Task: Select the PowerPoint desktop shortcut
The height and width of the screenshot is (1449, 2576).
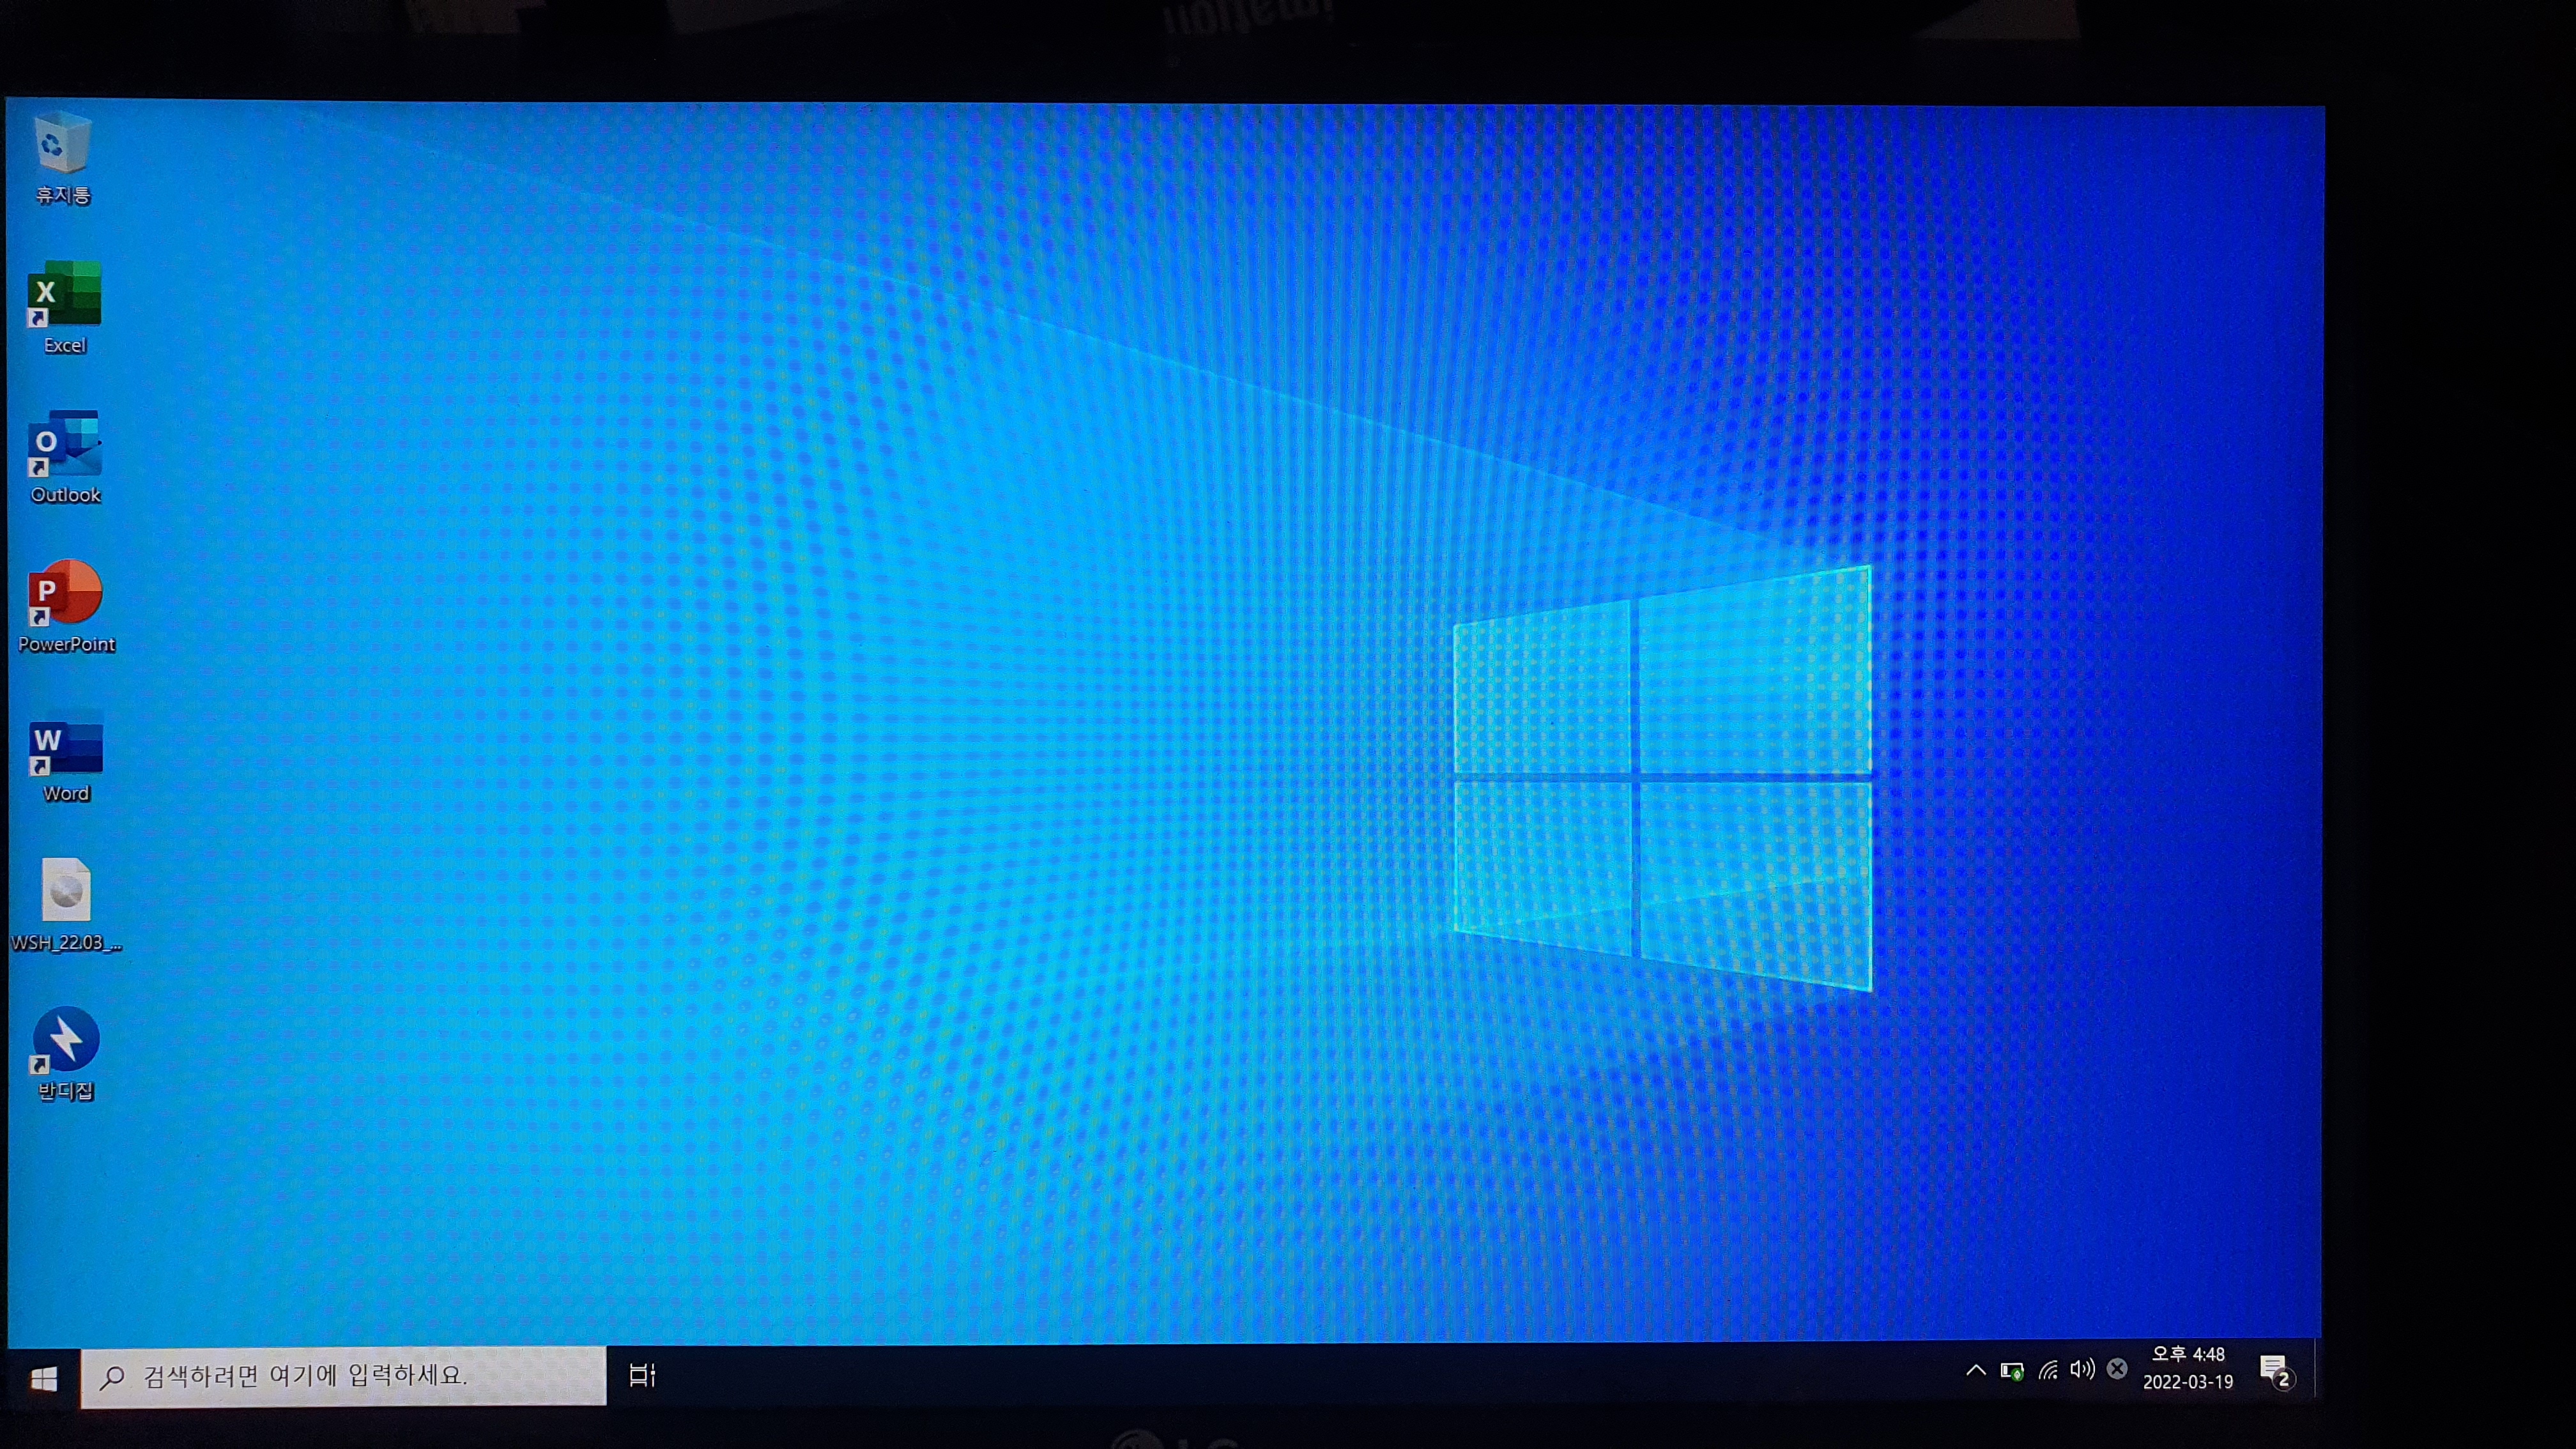Action: click(x=66, y=606)
